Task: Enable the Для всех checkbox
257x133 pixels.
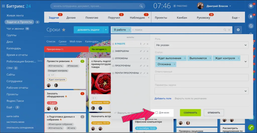Action: (157, 113)
